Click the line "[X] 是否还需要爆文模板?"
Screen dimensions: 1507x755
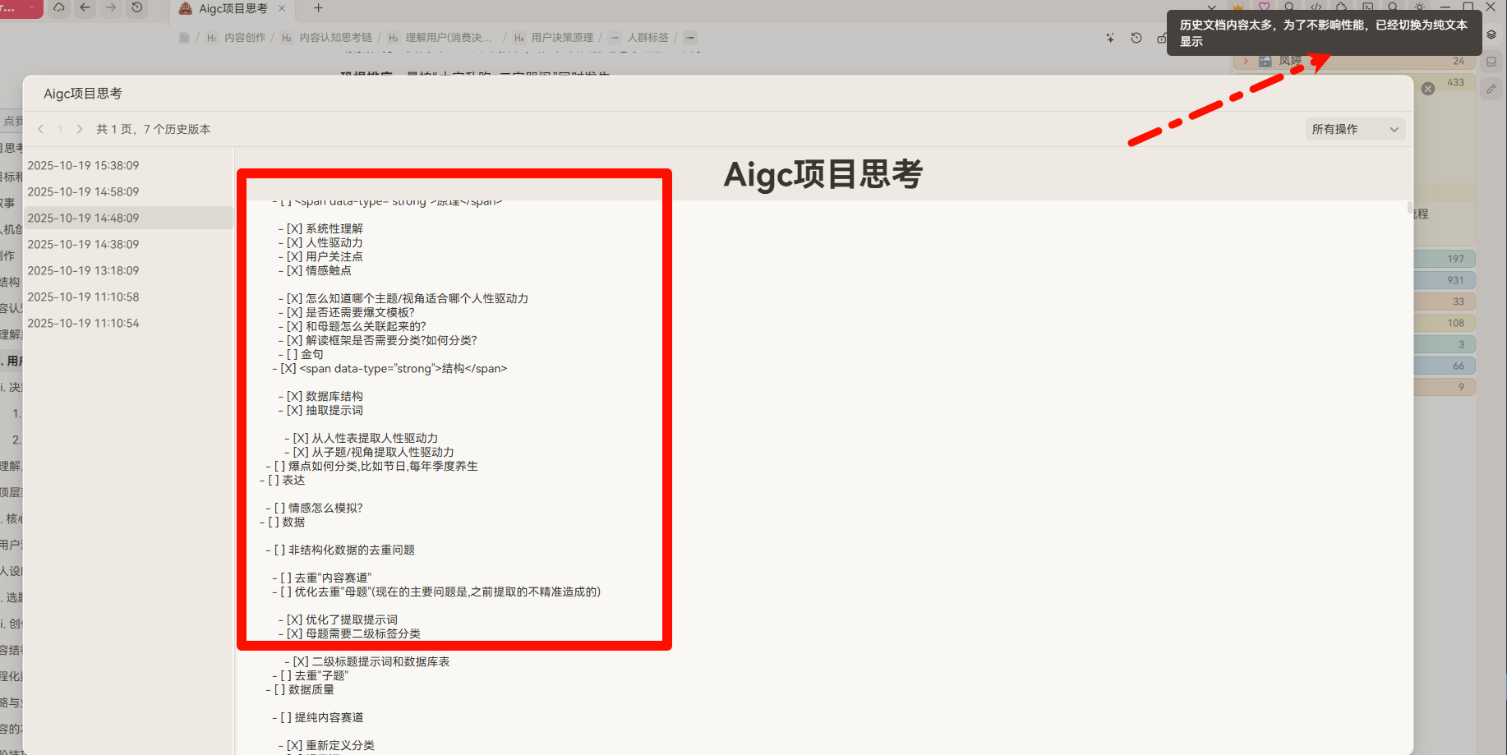(346, 312)
